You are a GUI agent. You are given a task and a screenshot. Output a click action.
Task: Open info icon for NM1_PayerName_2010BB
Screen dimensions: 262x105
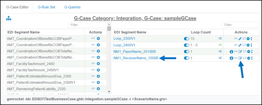coord(231,52)
